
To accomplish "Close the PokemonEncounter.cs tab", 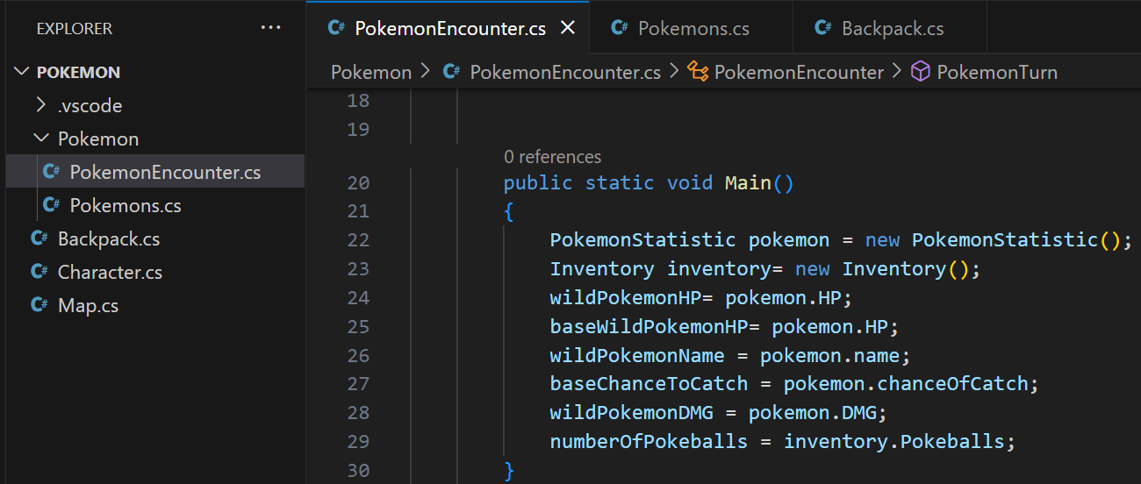I will point(568,28).
